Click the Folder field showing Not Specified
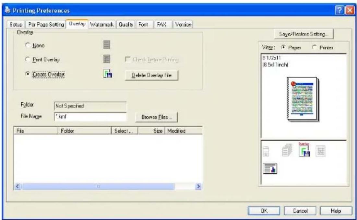The height and width of the screenshot is (220, 357). 90,106
